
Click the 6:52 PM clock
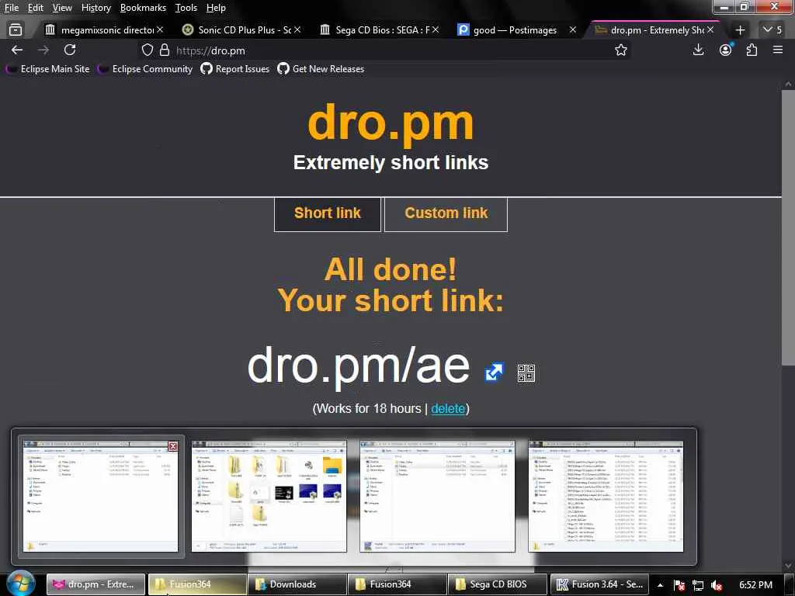coord(755,585)
